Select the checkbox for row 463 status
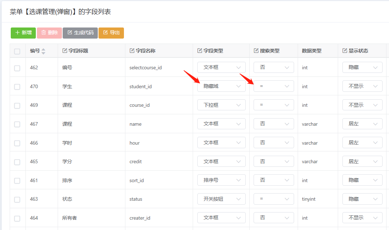Viewport: 389px width, 230px height. tap(17, 199)
